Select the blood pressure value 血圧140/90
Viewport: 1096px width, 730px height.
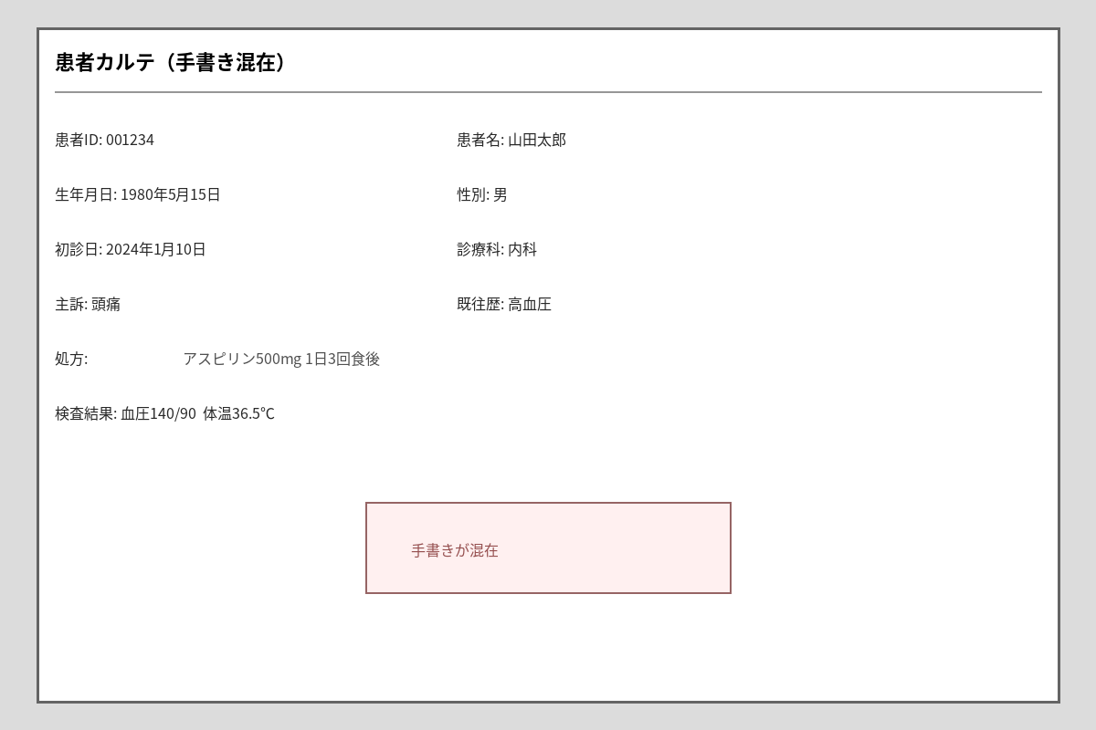click(155, 413)
